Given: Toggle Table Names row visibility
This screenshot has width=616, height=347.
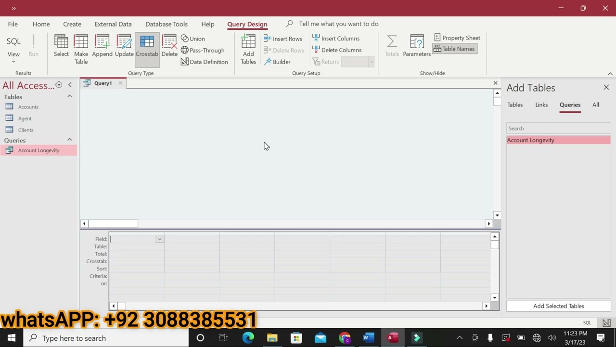Looking at the screenshot, I should click(454, 49).
